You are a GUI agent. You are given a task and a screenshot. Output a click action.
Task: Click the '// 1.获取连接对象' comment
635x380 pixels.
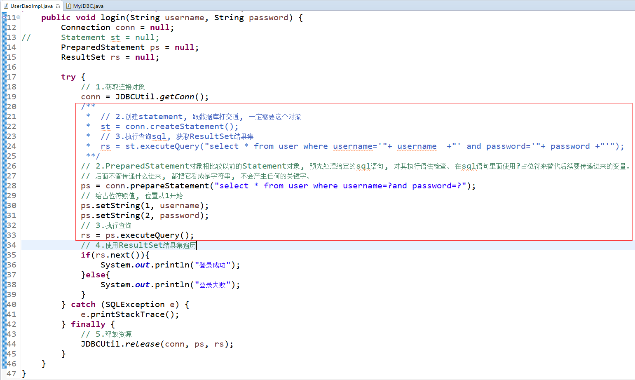(x=113, y=87)
